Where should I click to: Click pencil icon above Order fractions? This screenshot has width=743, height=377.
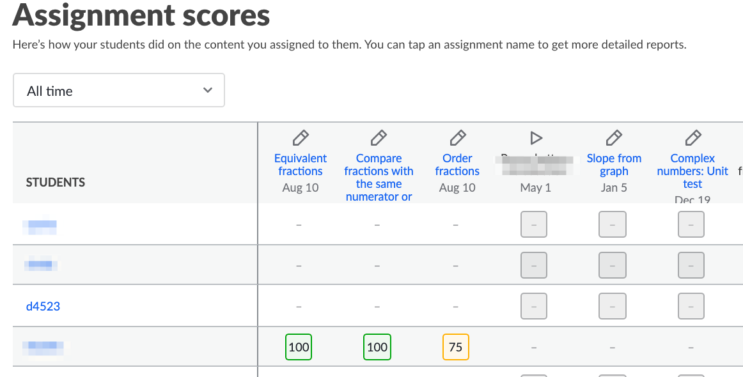click(x=457, y=137)
